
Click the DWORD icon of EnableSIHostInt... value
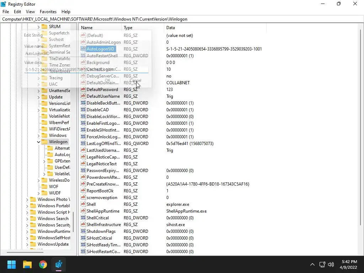[83, 130]
